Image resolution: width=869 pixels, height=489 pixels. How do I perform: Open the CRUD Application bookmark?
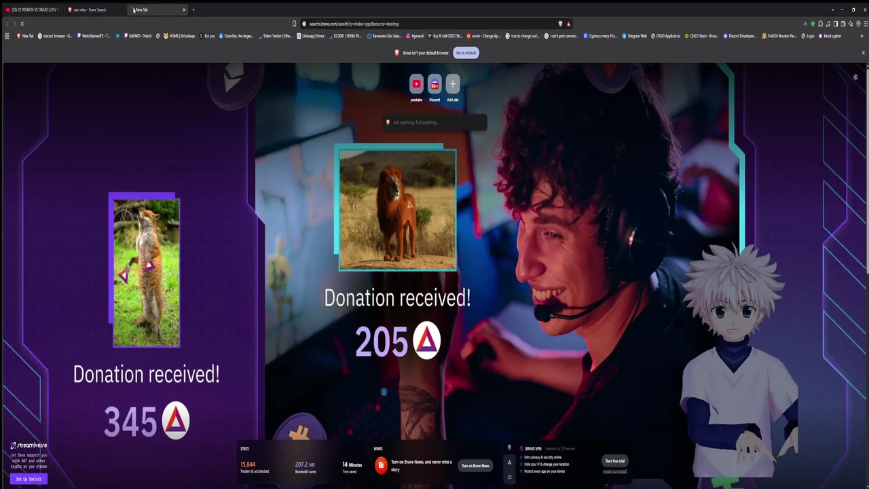pos(666,36)
